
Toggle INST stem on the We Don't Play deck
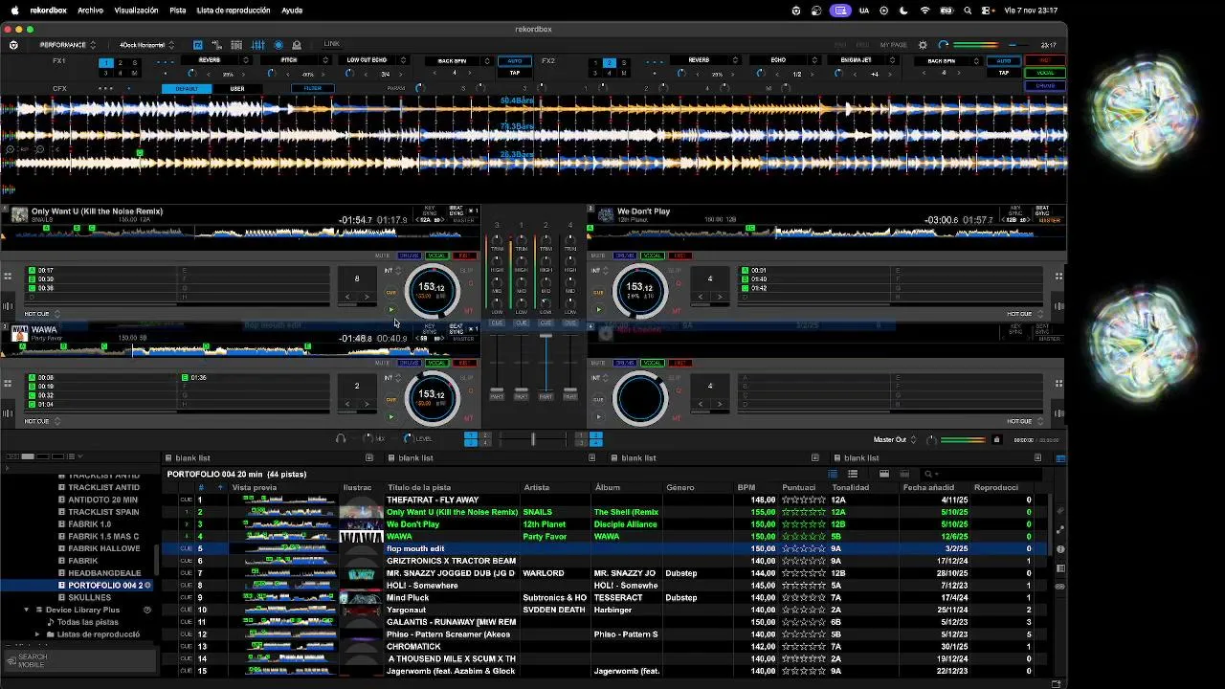tap(680, 256)
